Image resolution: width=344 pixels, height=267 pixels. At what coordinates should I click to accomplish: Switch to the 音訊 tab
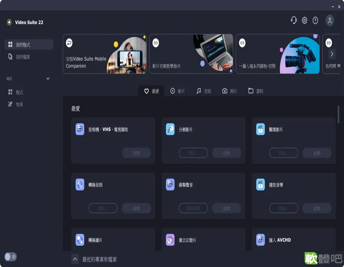pos(204,91)
